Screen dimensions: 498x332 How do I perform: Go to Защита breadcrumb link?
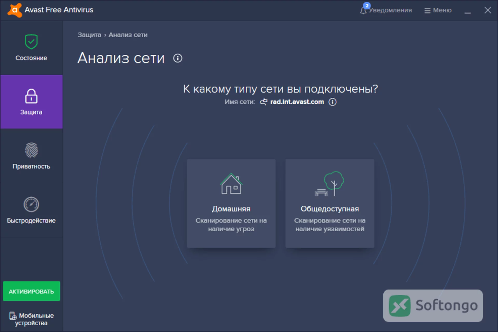[x=89, y=35]
